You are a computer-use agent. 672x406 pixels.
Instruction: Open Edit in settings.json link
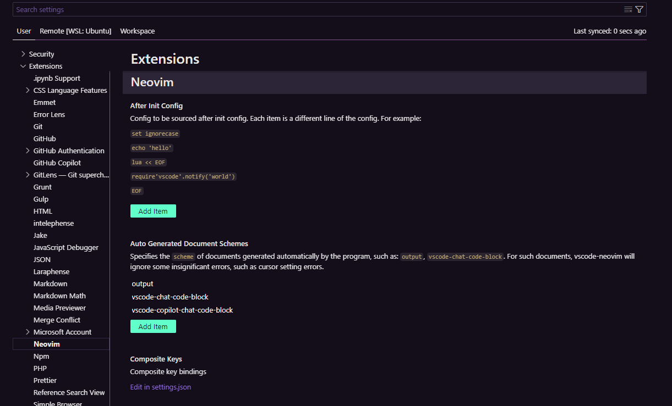(x=160, y=387)
